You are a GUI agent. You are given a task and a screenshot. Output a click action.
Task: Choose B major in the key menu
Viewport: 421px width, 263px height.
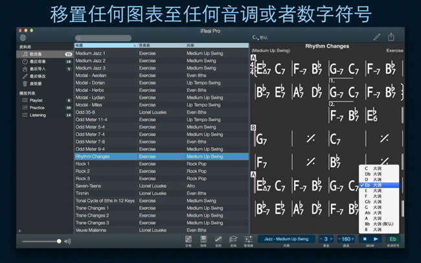379,229
